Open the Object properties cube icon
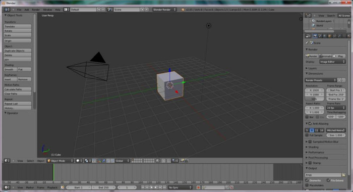Screen dimensions: 353x192 pyautogui.click(x=330, y=36)
